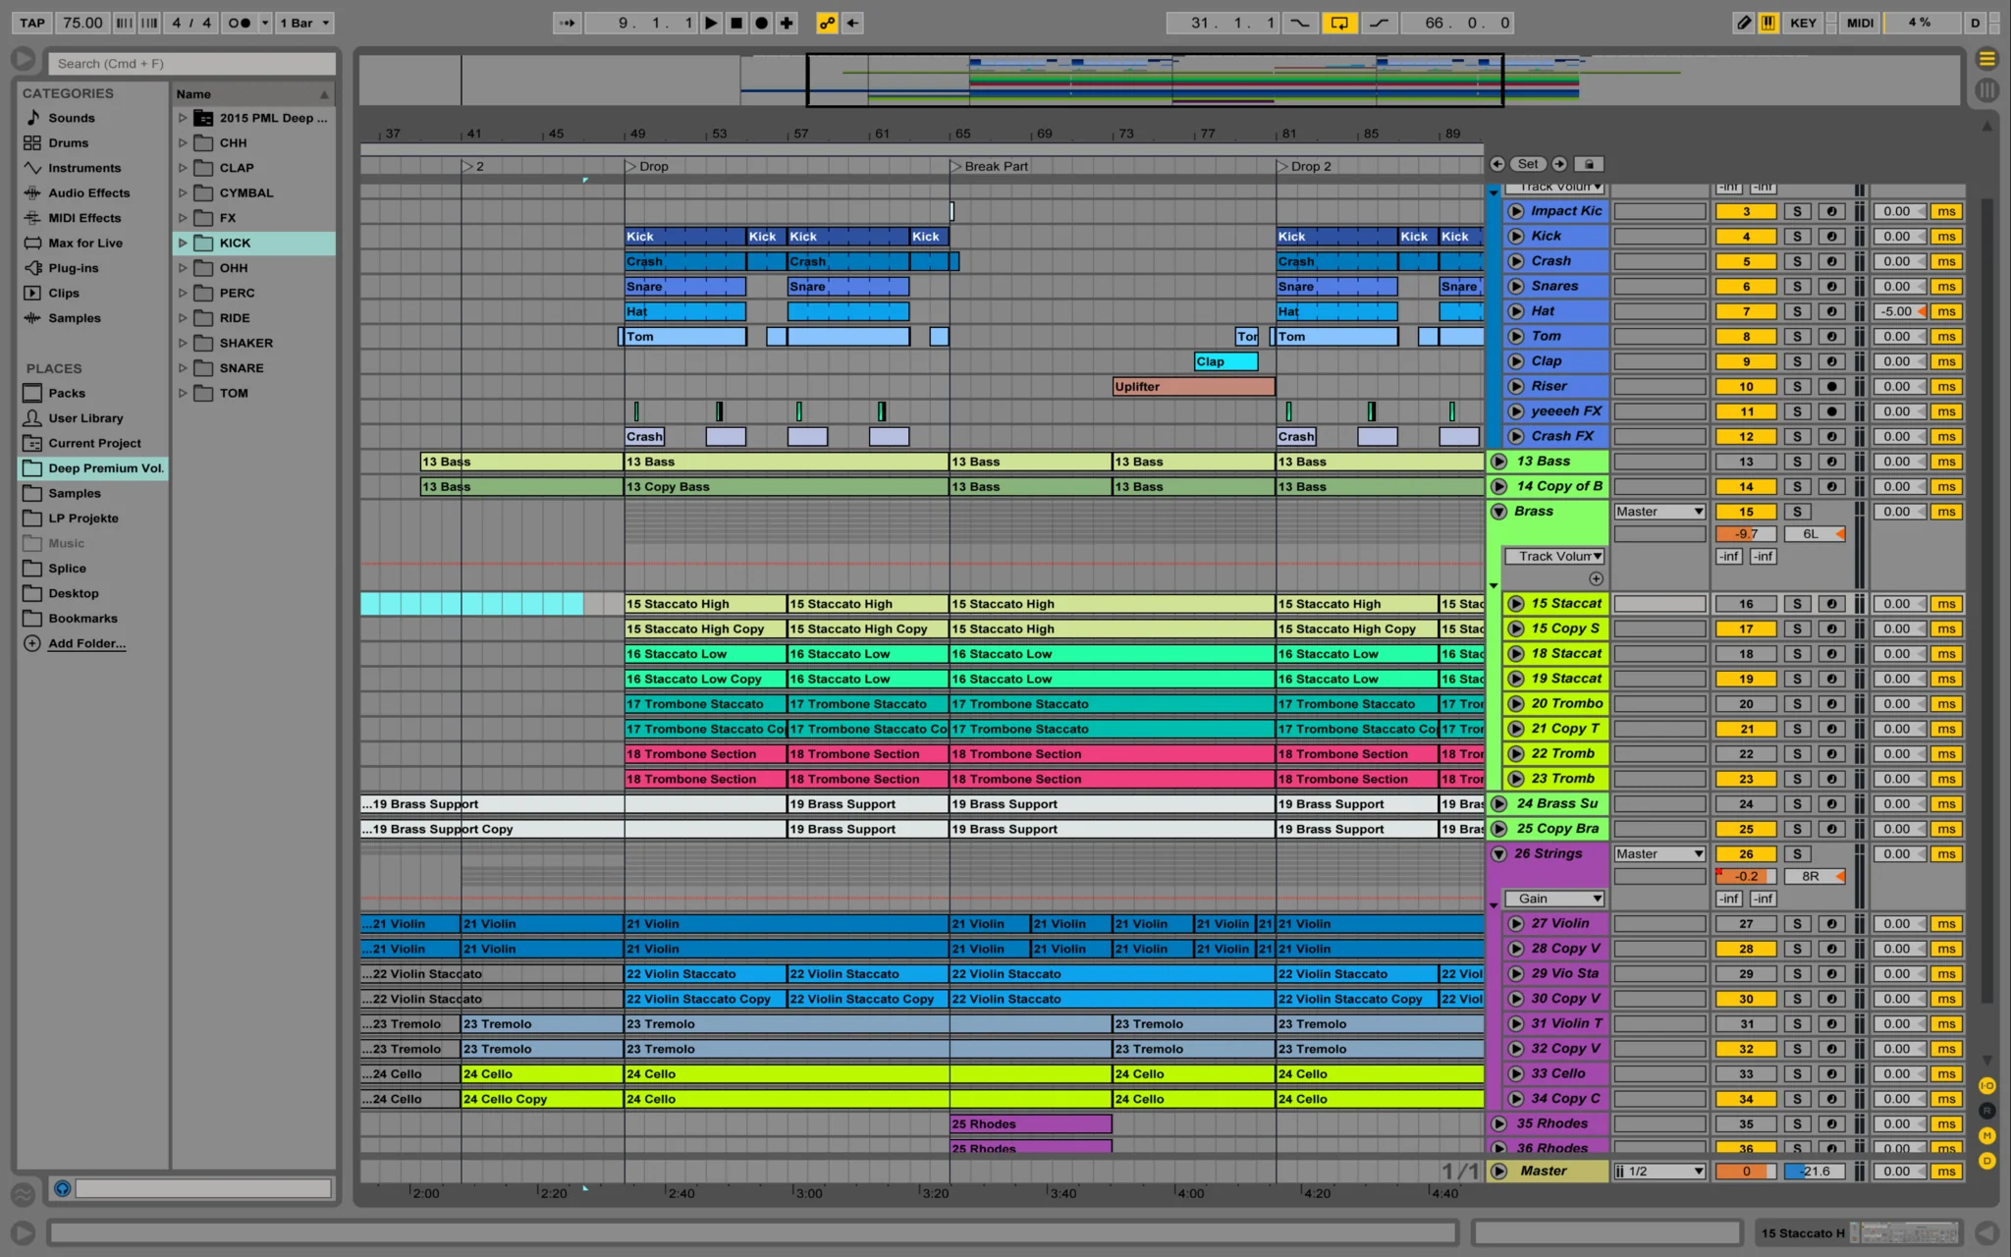
Task: Toggle the Metronome button
Action: (x=239, y=23)
